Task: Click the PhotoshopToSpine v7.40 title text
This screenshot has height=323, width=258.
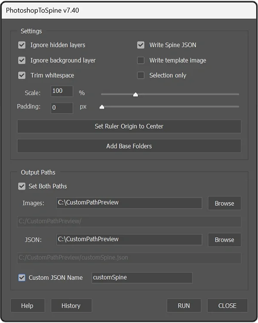Action: [43, 10]
